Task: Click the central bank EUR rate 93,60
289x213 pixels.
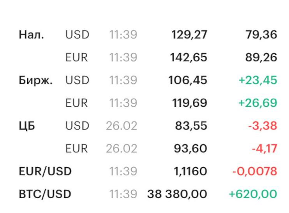Action: click(x=191, y=149)
